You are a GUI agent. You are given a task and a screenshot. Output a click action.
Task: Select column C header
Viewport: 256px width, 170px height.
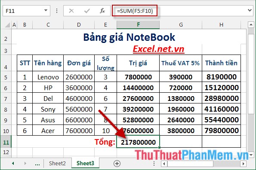click(48, 25)
